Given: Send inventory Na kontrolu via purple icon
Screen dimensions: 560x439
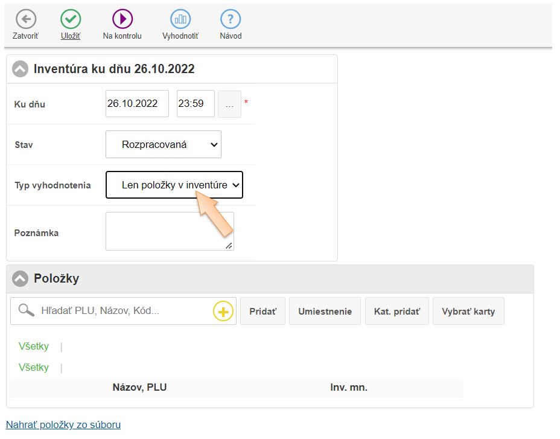Looking at the screenshot, I should (x=122, y=19).
